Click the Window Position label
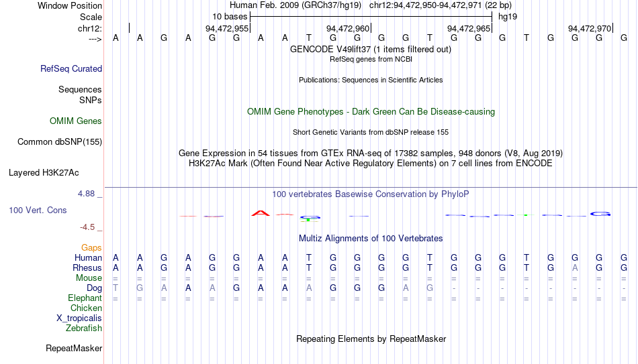The width and height of the screenshot is (638, 364). 70,5
